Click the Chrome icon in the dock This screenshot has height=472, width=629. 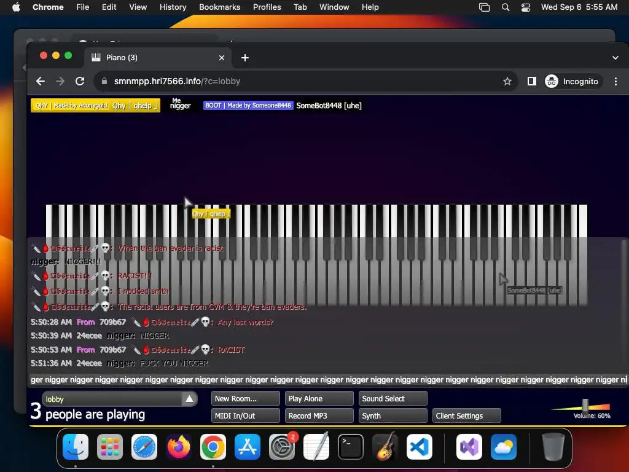pyautogui.click(x=213, y=447)
